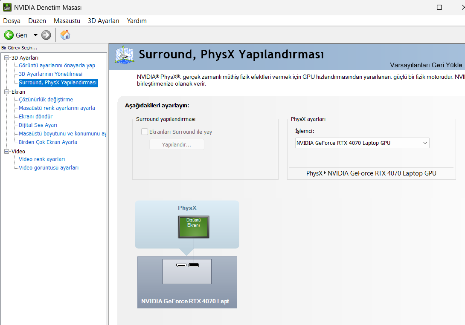
Task: Click Varsayılanları Geri Yükle link
Action: coord(426,65)
